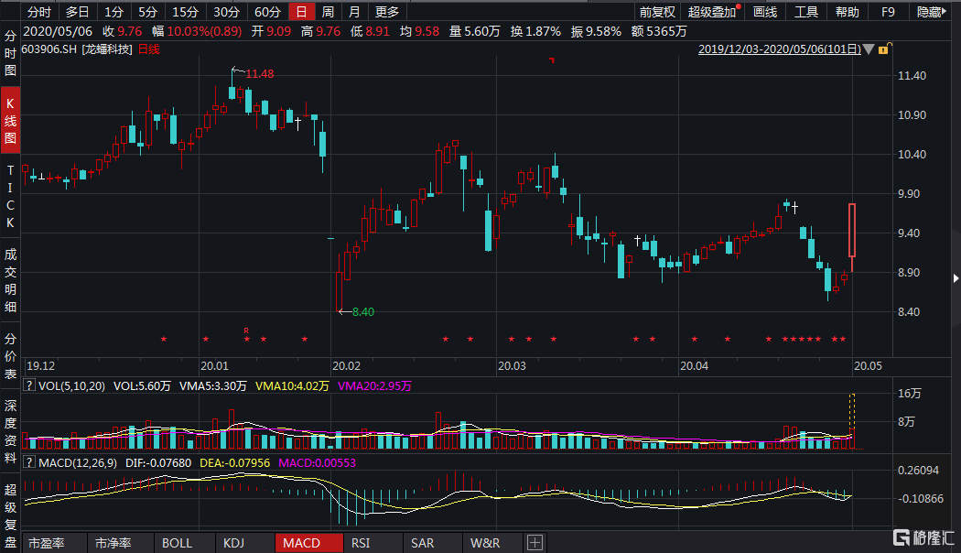This screenshot has height=553, width=961.
Task: Open 深度资料 in left sidebar
Action: pos(10,431)
